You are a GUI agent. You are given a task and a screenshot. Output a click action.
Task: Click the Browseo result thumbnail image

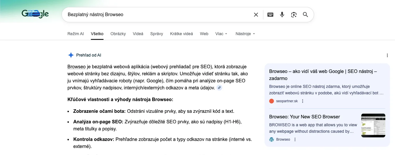373,125
